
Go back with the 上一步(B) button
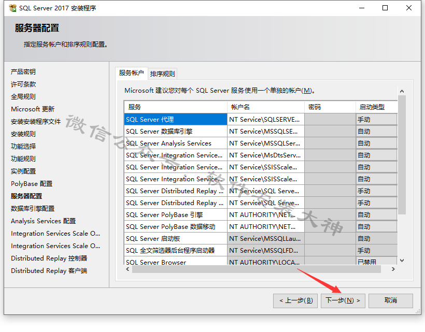click(x=296, y=300)
